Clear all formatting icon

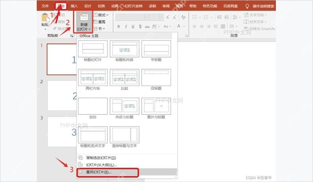tap(183, 17)
